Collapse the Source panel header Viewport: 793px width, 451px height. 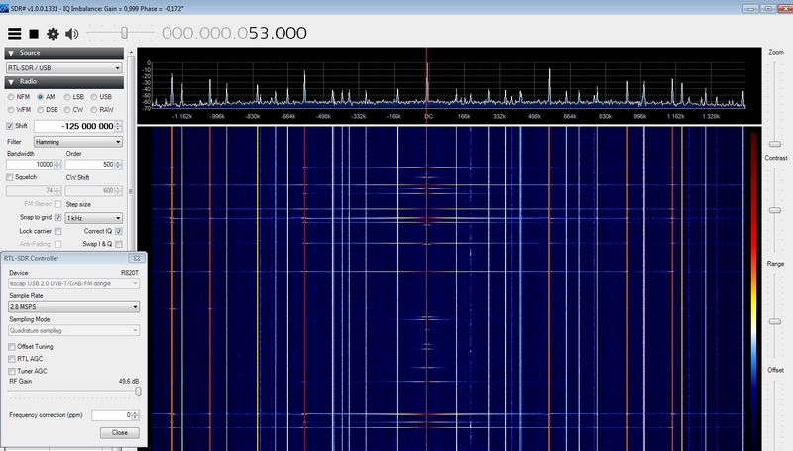pos(64,53)
